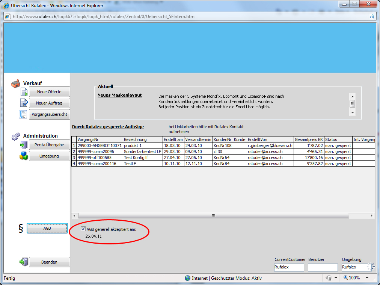
Task: Open the AGB button
Action: coord(47,228)
